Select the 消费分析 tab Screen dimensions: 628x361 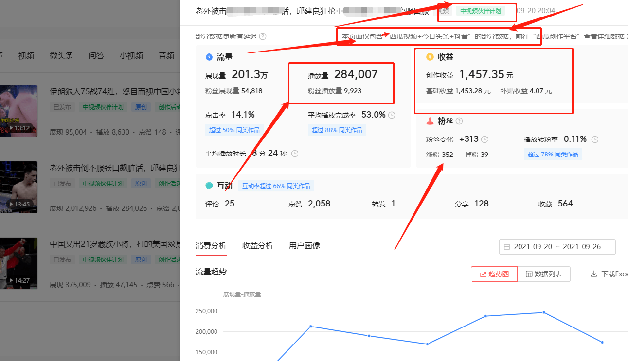click(211, 245)
